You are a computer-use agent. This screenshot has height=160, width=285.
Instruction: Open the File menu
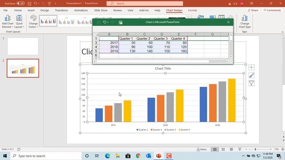[5, 10]
